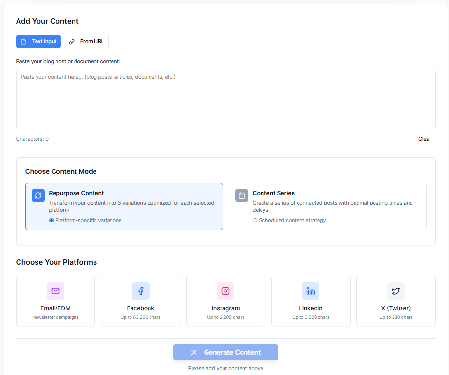Select the Text Input tab
The height and width of the screenshot is (375, 449).
point(38,41)
